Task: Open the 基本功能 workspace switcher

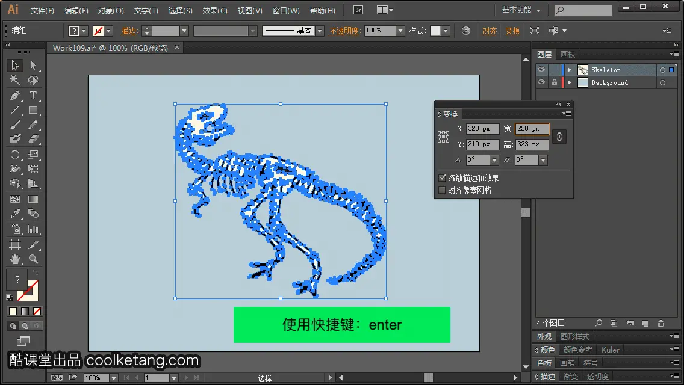Action: tap(521, 10)
